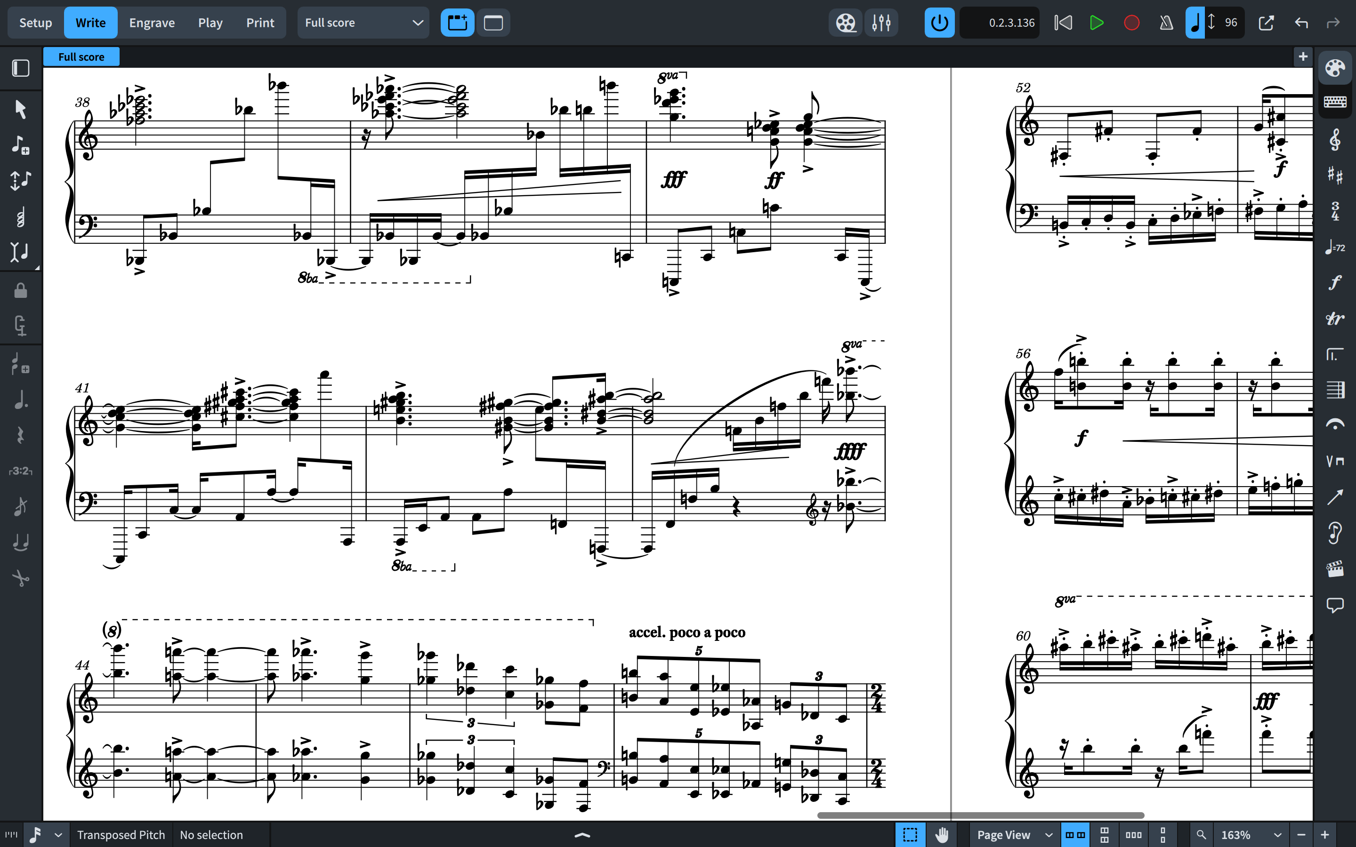Switch to Engrave mode
The width and height of the screenshot is (1356, 847).
152,23
